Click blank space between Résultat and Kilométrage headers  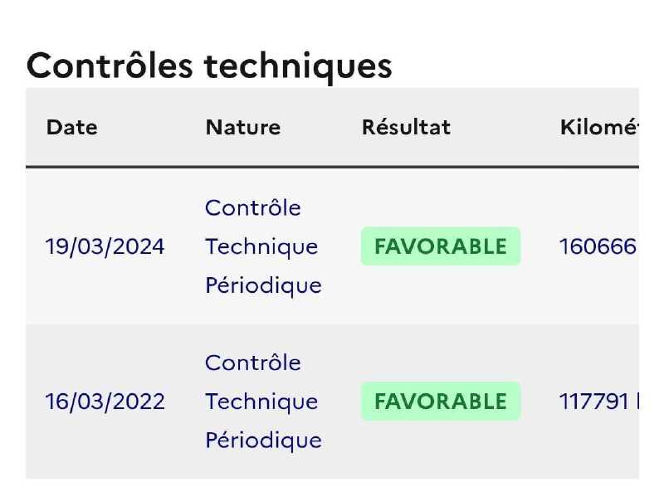(x=505, y=128)
